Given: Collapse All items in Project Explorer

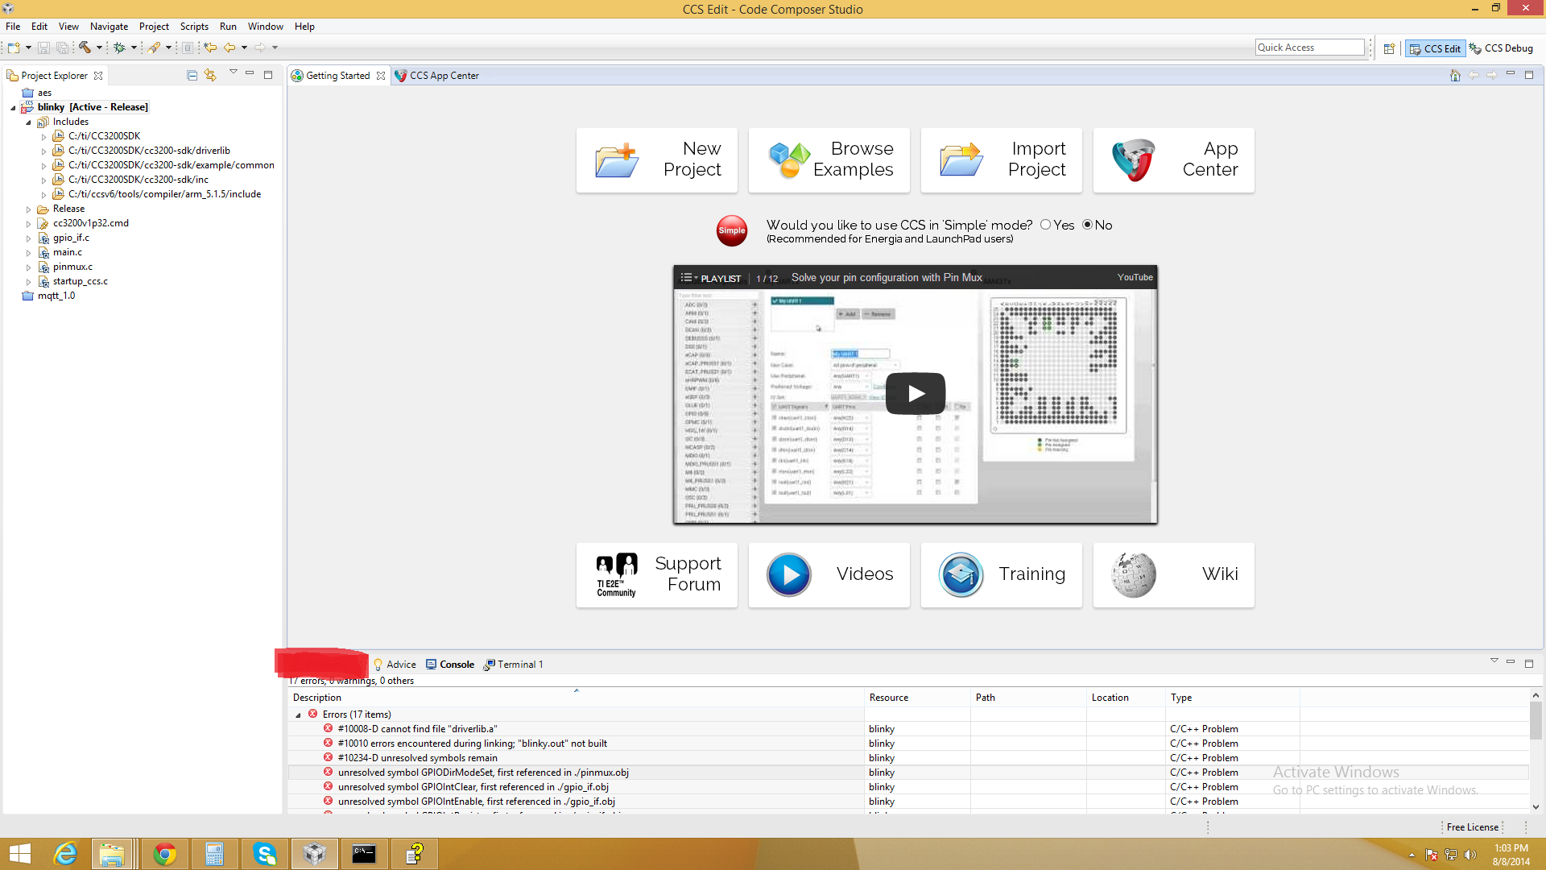Looking at the screenshot, I should (192, 75).
